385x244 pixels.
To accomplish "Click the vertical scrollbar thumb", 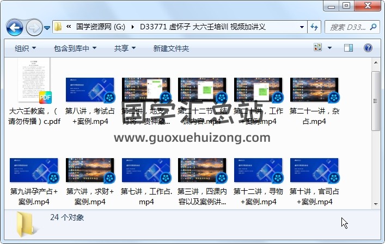I will coord(376,101).
